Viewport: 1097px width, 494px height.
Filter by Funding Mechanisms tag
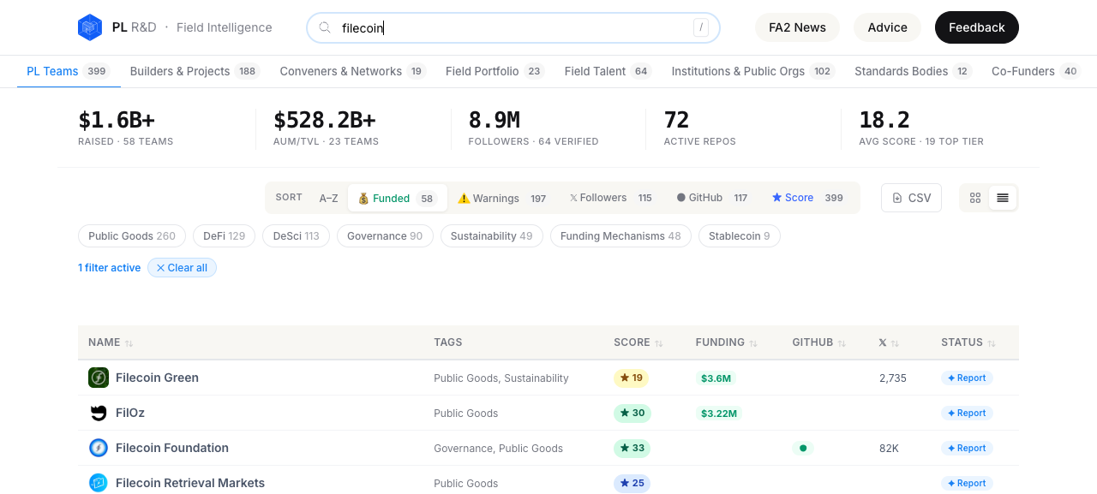pos(620,236)
